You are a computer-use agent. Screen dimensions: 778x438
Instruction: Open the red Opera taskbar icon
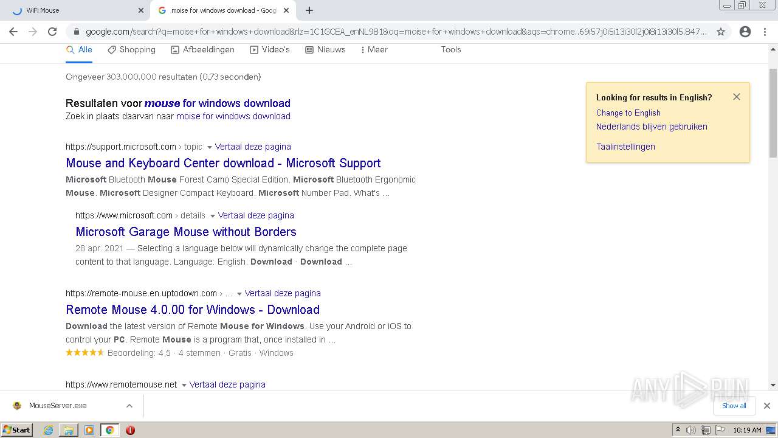click(x=130, y=430)
